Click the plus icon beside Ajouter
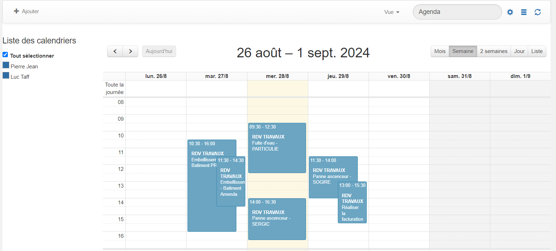 coord(16,11)
